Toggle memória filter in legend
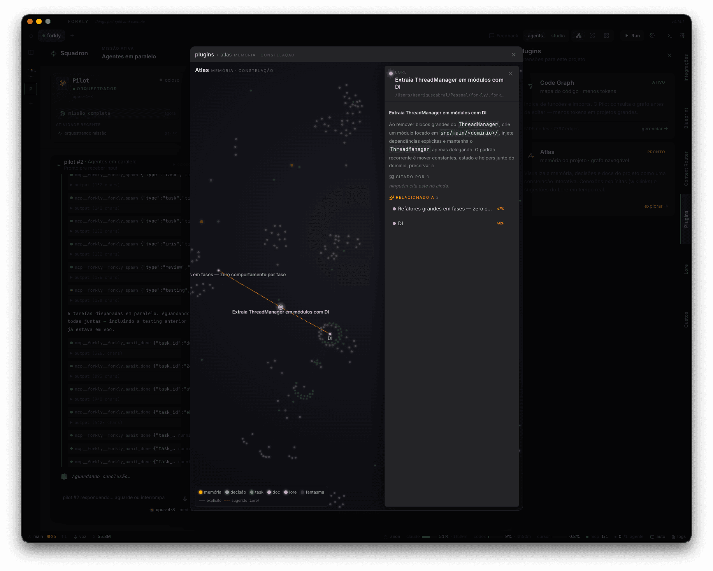 210,492
